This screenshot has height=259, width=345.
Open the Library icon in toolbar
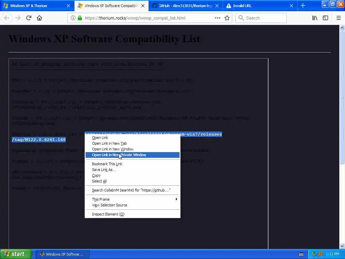(x=315, y=18)
